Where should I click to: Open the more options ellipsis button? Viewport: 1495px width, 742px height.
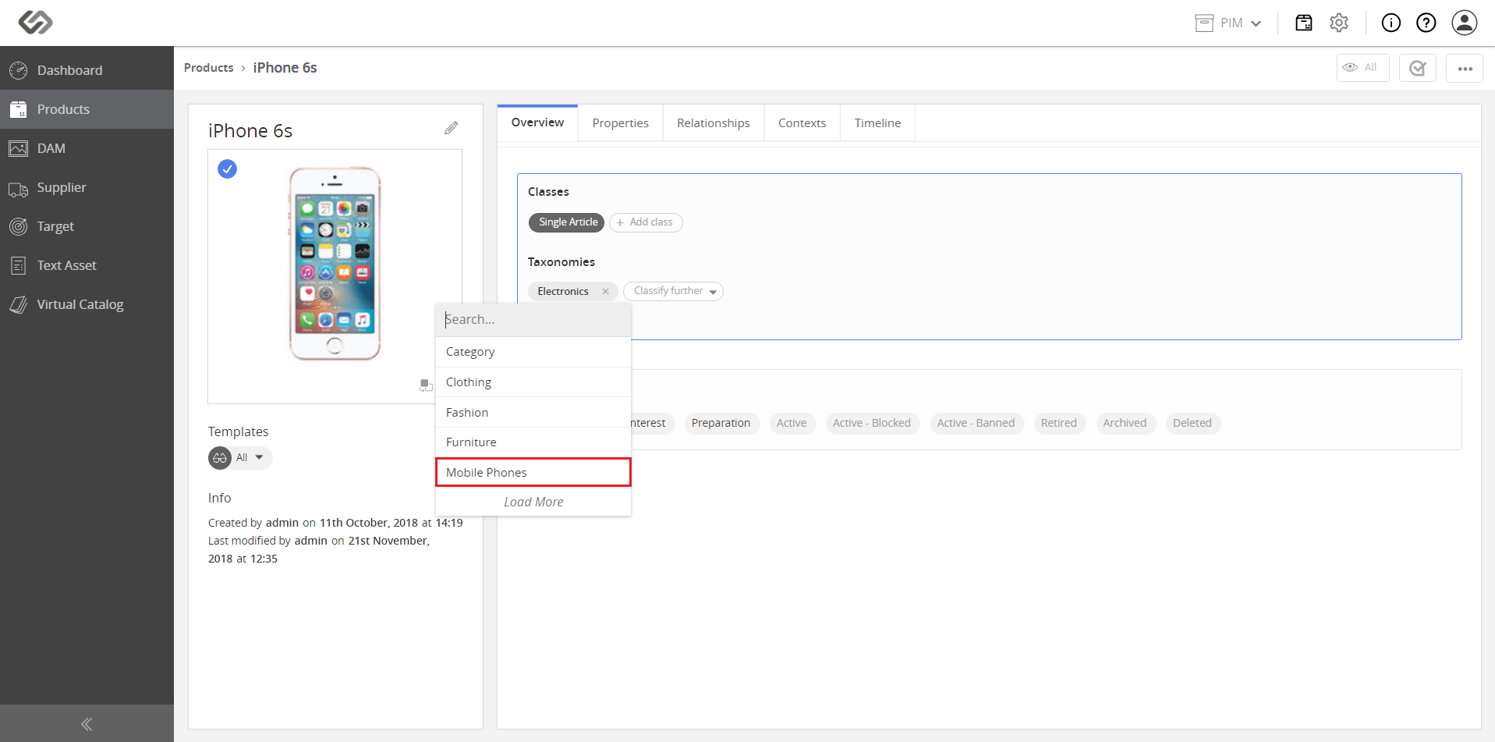point(1465,68)
